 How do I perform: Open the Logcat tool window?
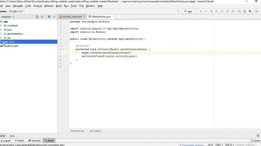tap(5, 141)
